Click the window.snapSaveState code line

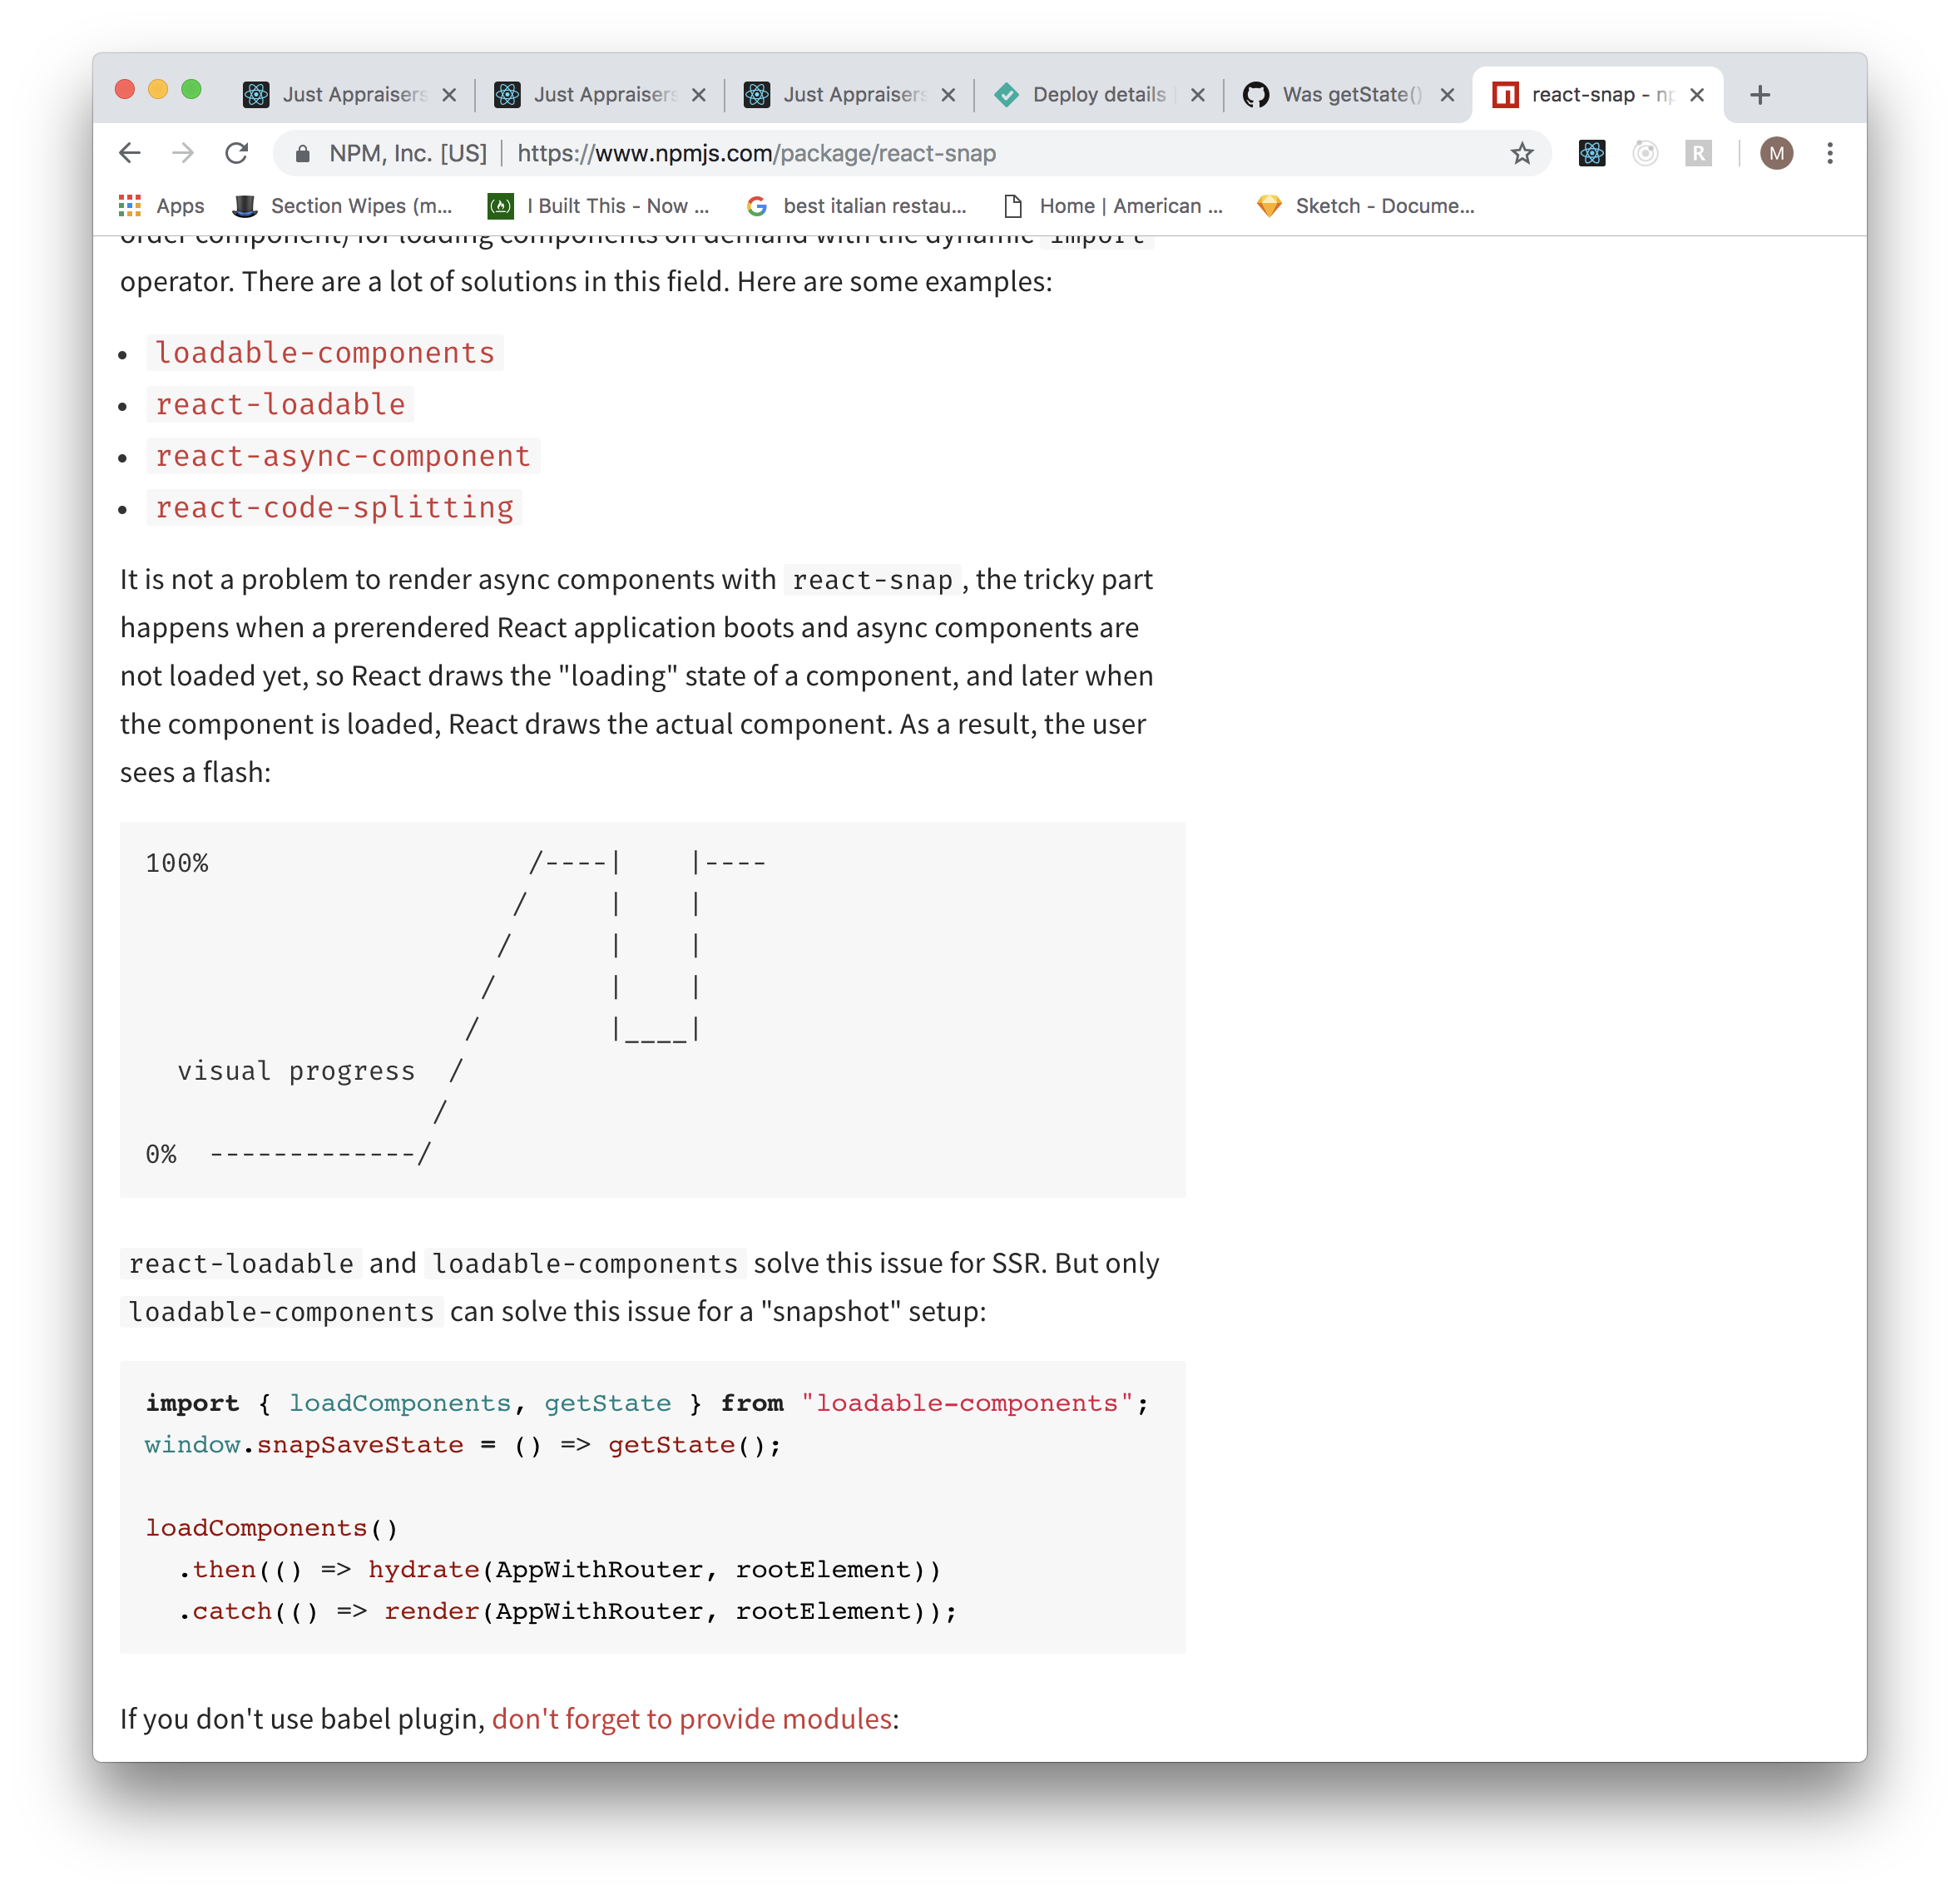[463, 1445]
